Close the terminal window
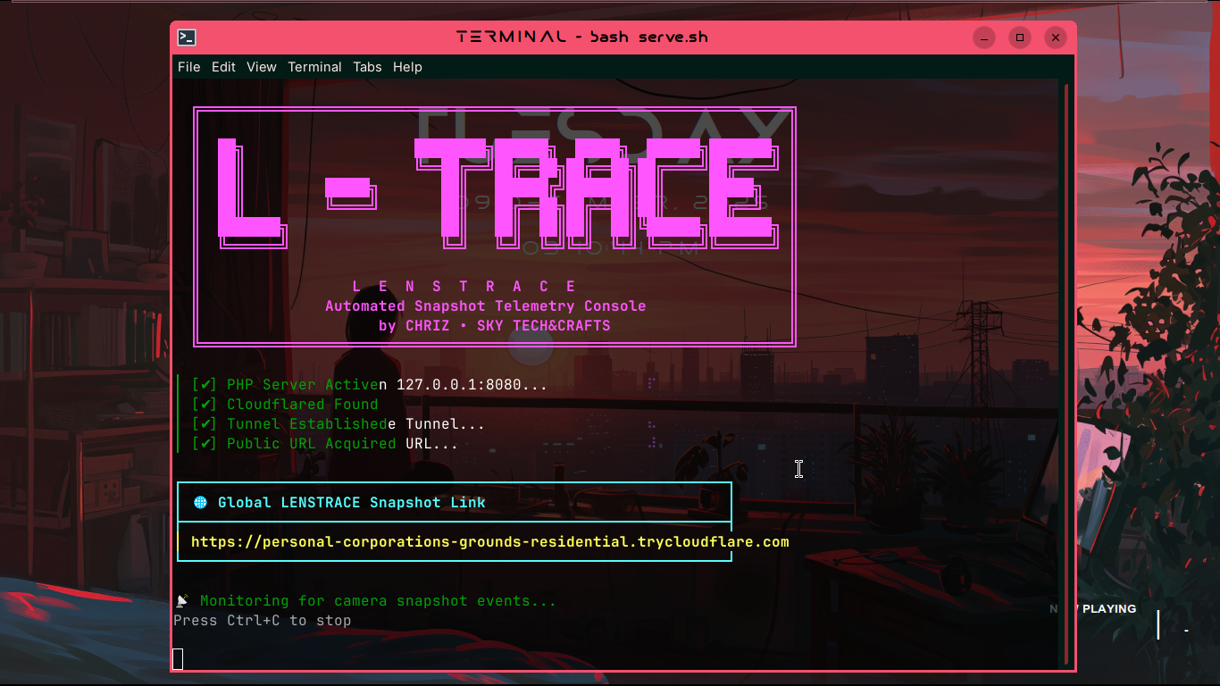 click(1056, 38)
